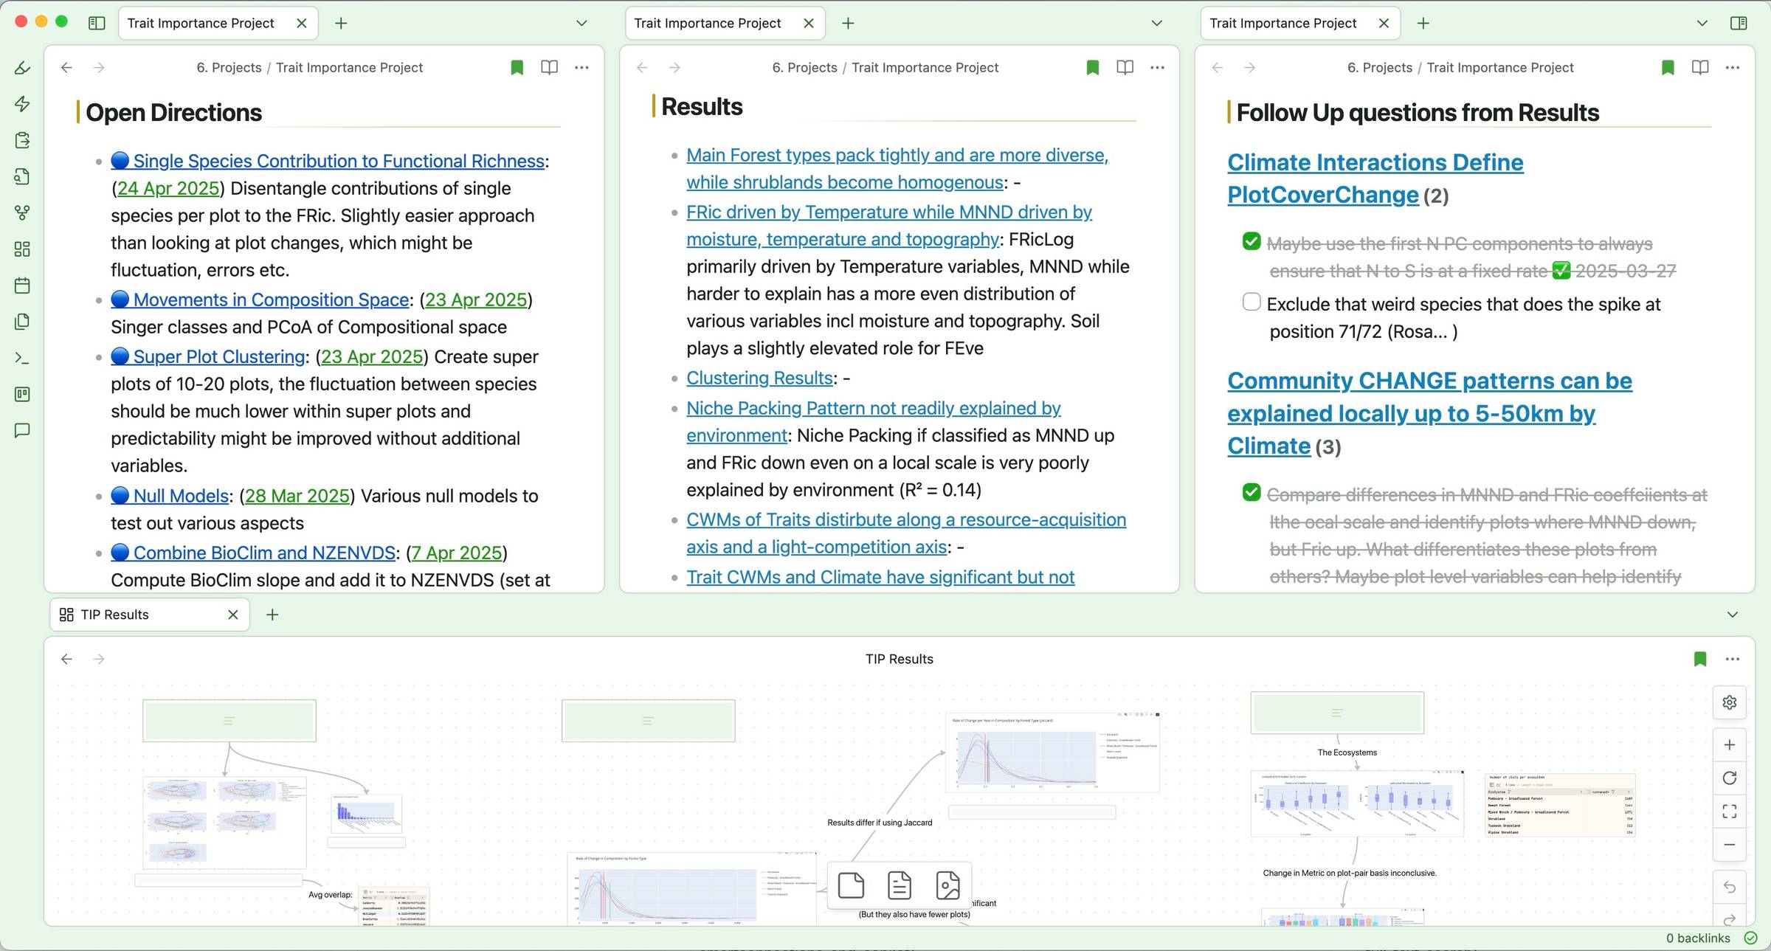Open 'Climate Interactions Define PlotCoverChange' heading link
Image resolution: width=1771 pixels, height=951 pixels.
click(1375, 178)
